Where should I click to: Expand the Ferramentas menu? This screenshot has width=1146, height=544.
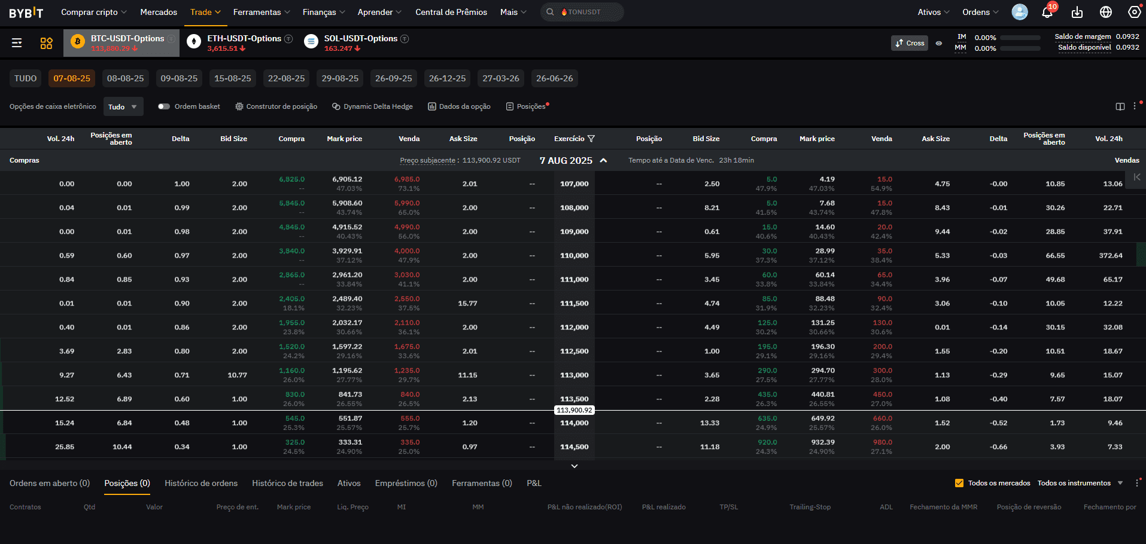coord(262,12)
